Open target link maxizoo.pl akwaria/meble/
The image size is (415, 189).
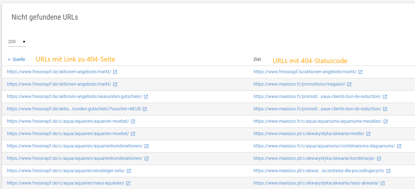point(309,134)
